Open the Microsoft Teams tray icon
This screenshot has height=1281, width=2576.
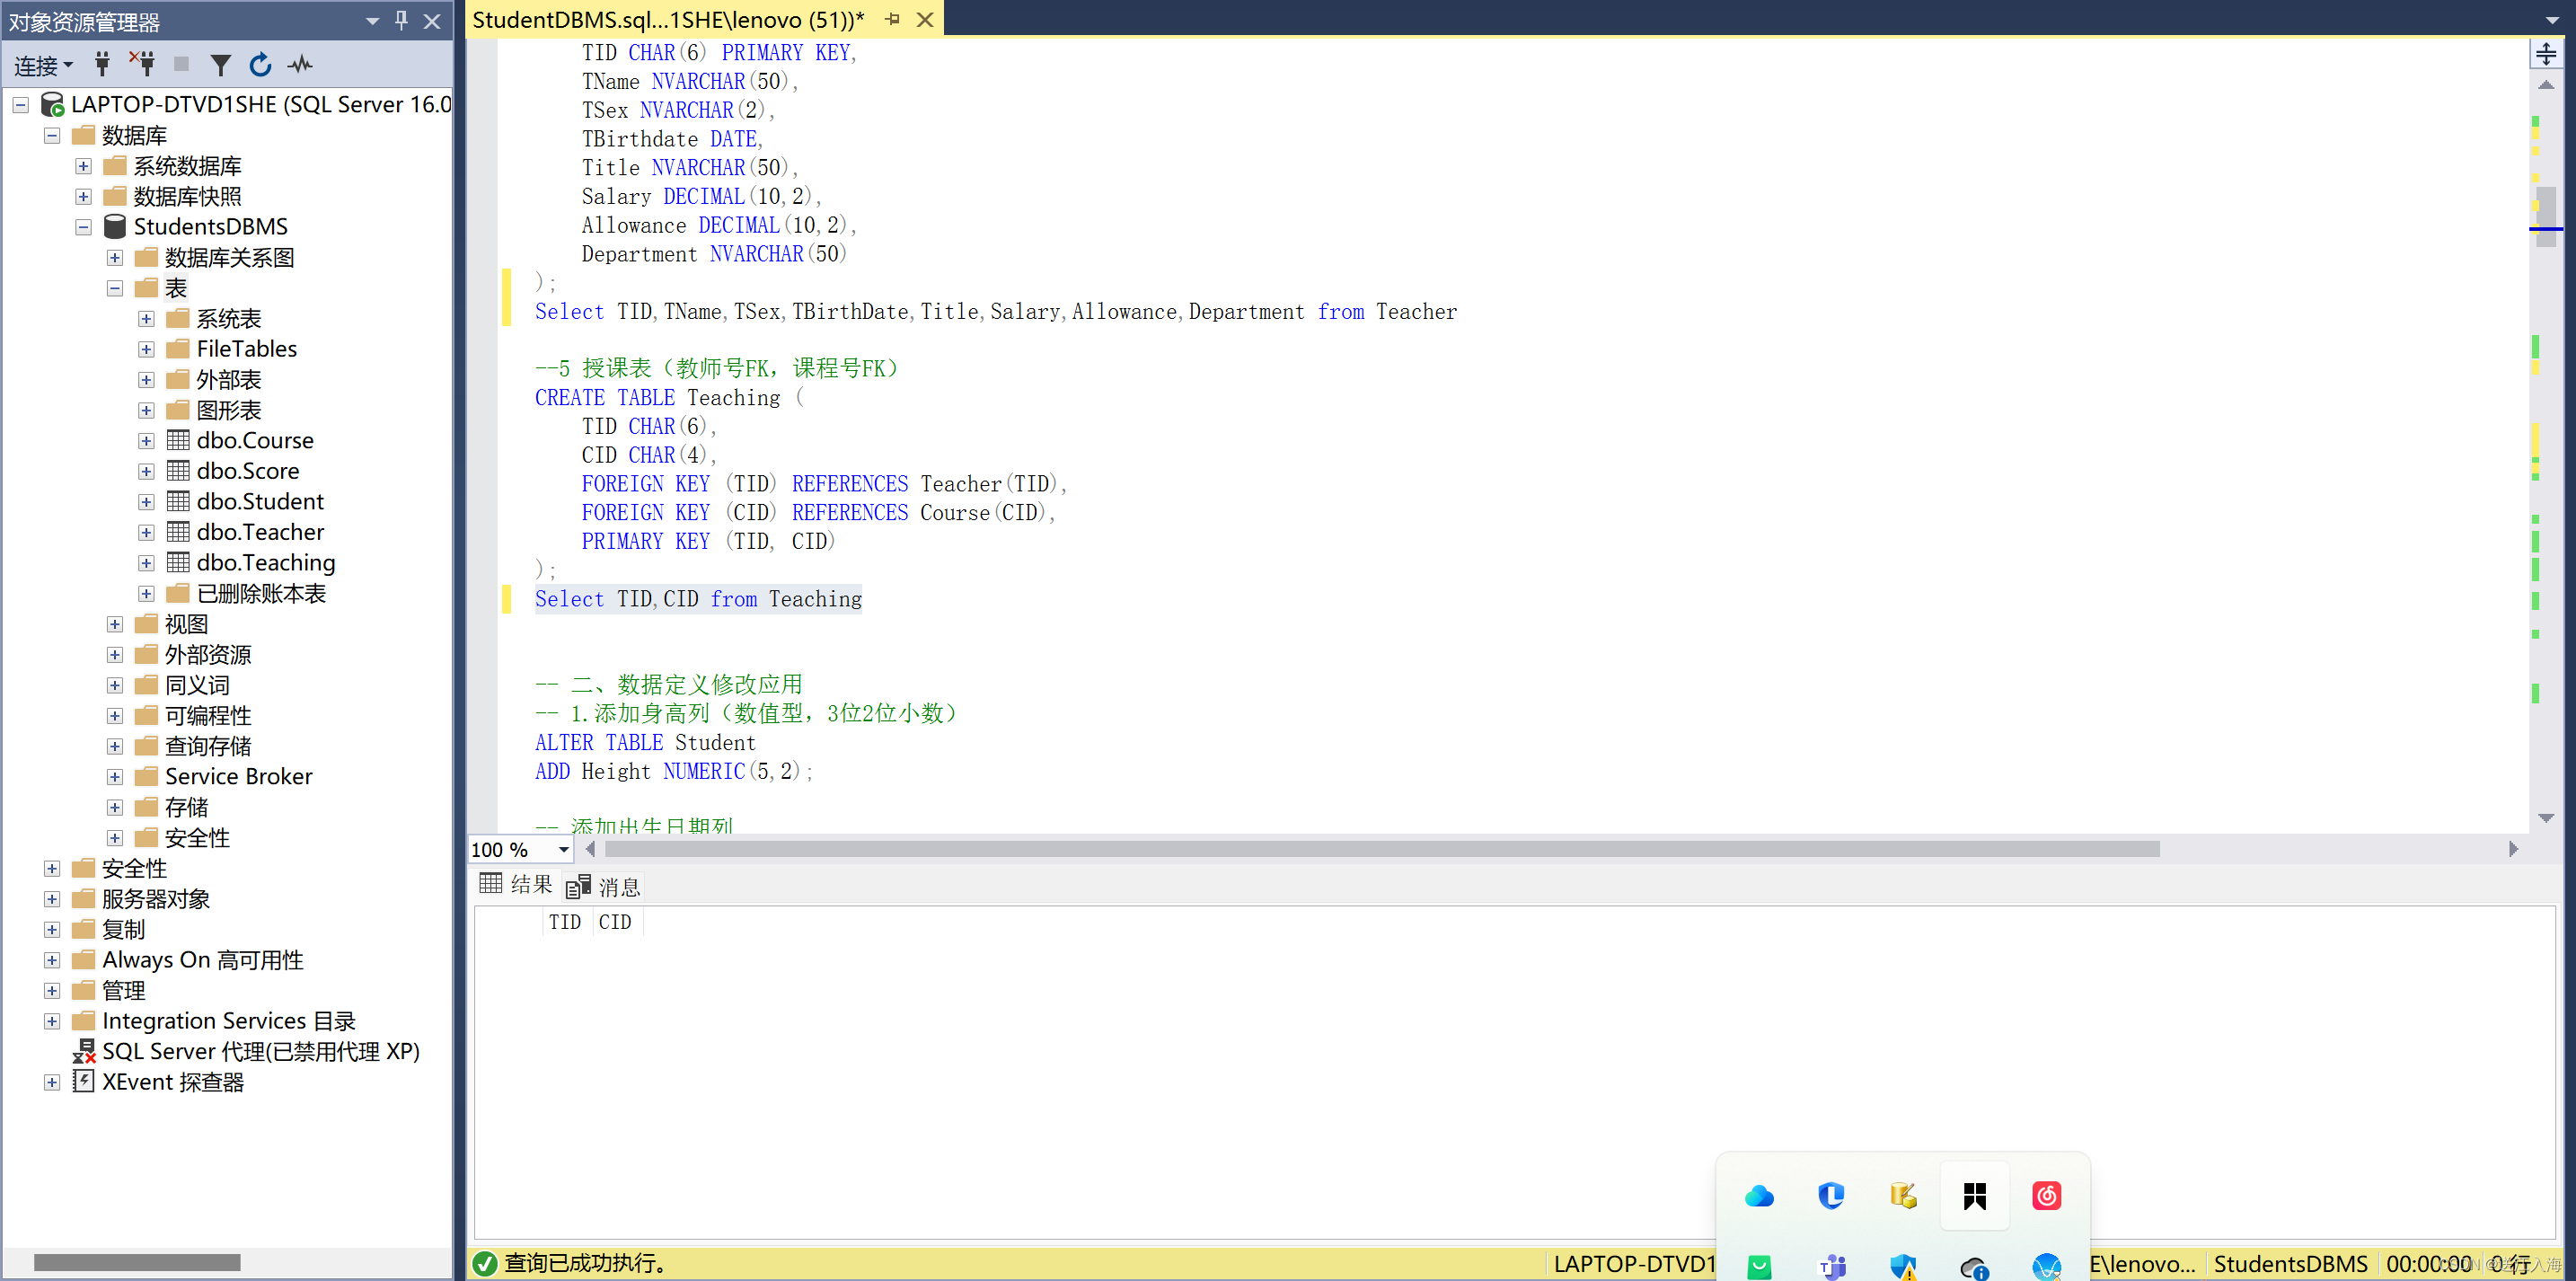[x=1832, y=1267]
